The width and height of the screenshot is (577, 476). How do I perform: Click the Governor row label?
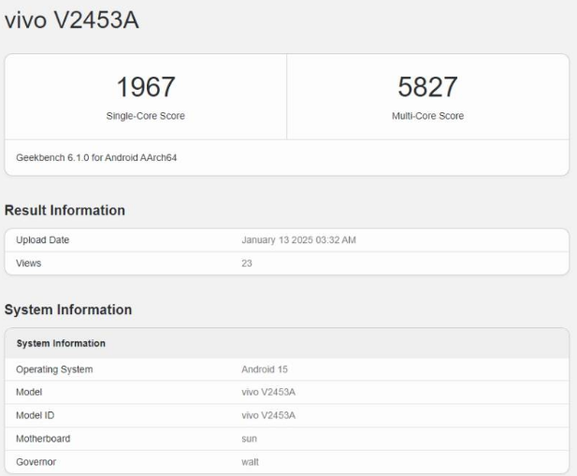point(36,462)
